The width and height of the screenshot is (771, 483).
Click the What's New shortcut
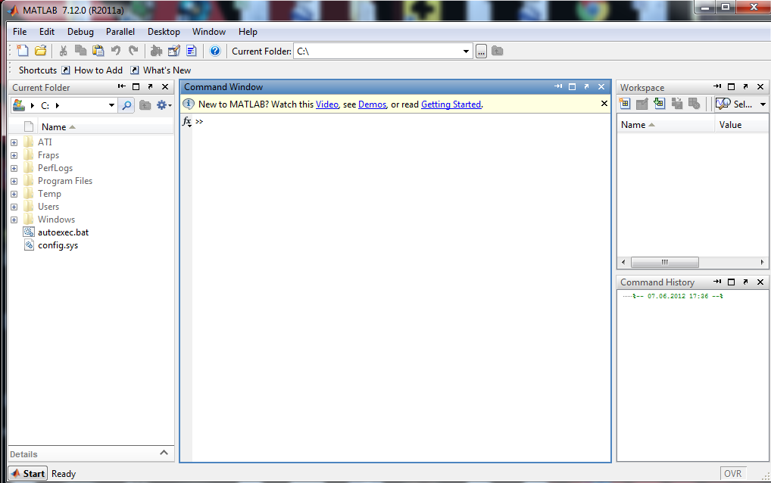pos(161,70)
